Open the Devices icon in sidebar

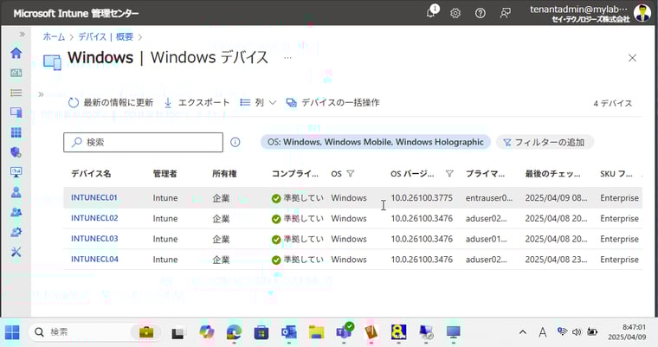point(16,112)
